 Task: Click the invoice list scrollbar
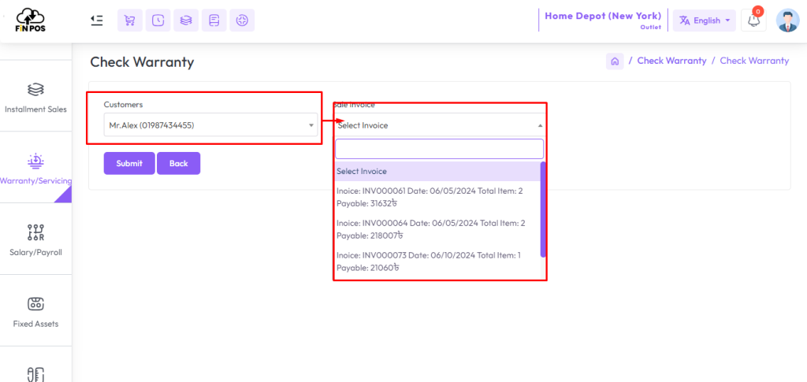pyautogui.click(x=543, y=210)
